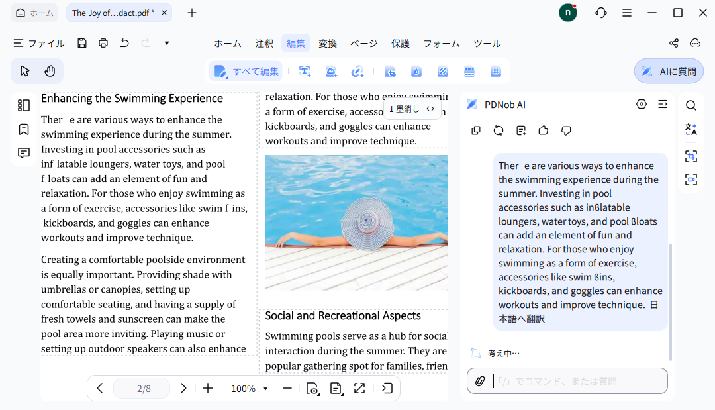Image resolution: width=715 pixels, height=410 pixels.
Task: Click the すべて編集 button
Action: tap(246, 72)
